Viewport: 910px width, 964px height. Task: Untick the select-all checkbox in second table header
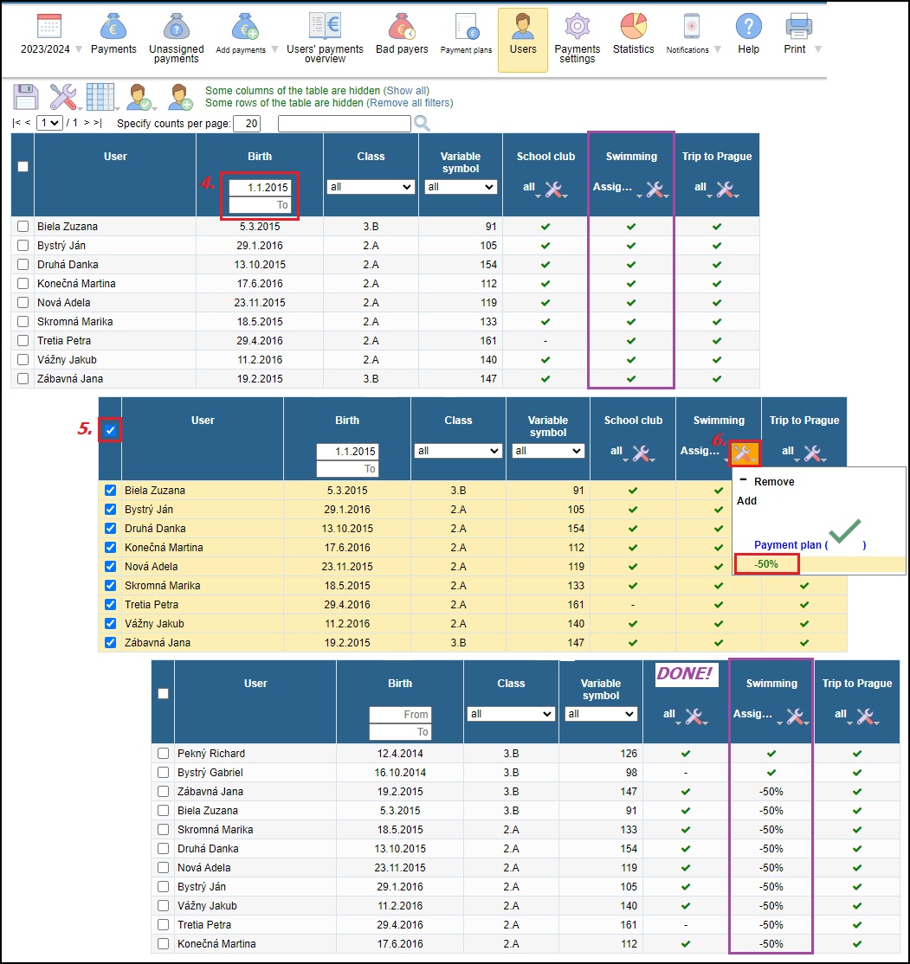110,430
